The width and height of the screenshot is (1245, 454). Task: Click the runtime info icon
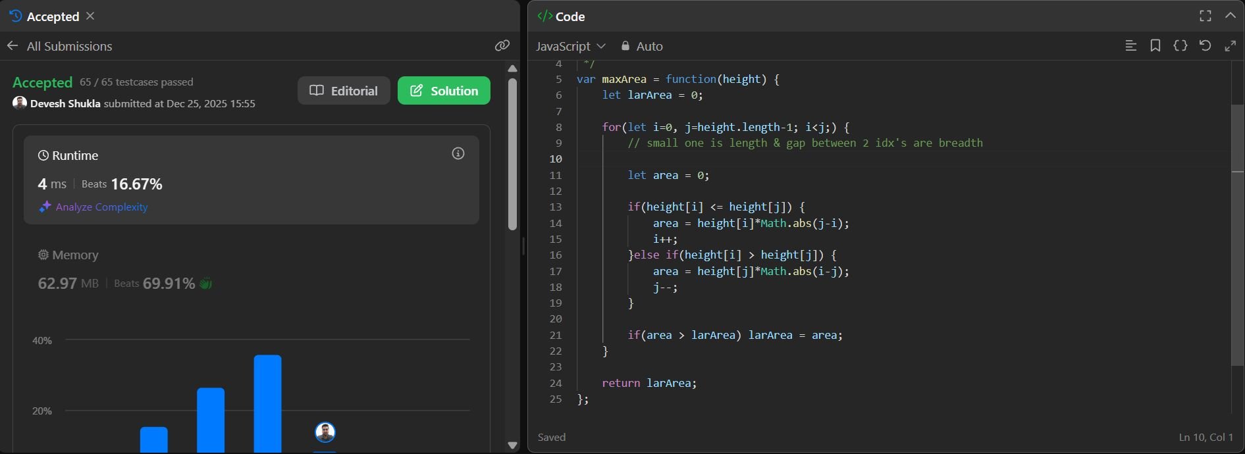point(458,154)
